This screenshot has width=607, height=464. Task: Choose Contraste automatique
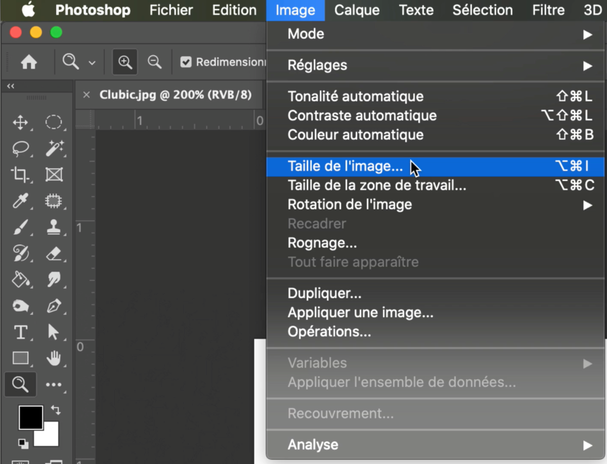(x=436, y=116)
